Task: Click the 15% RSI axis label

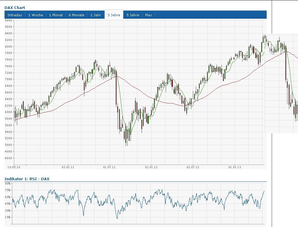Action: tap(8, 217)
